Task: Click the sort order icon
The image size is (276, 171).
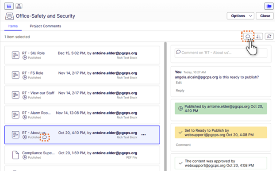Action: [x=258, y=36]
